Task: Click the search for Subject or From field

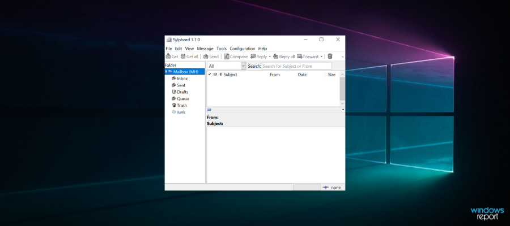Action: [x=296, y=66]
